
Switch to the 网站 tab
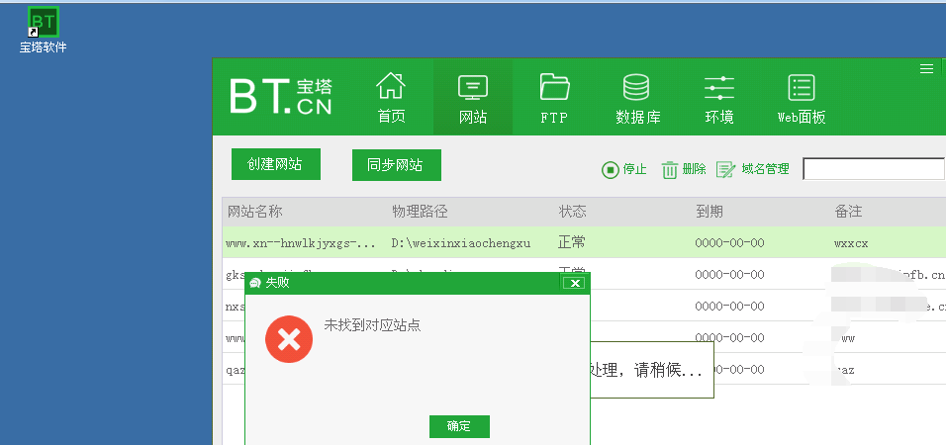click(x=472, y=98)
